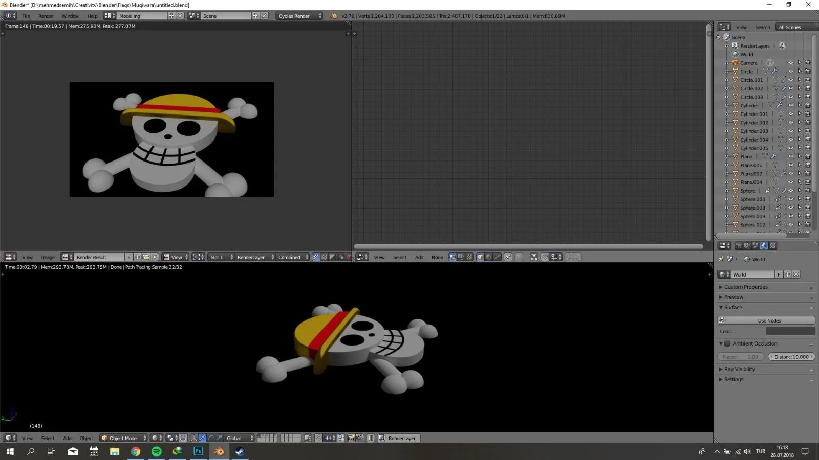Click the pin node tree icon
This screenshot has width=819, height=460.
508,257
